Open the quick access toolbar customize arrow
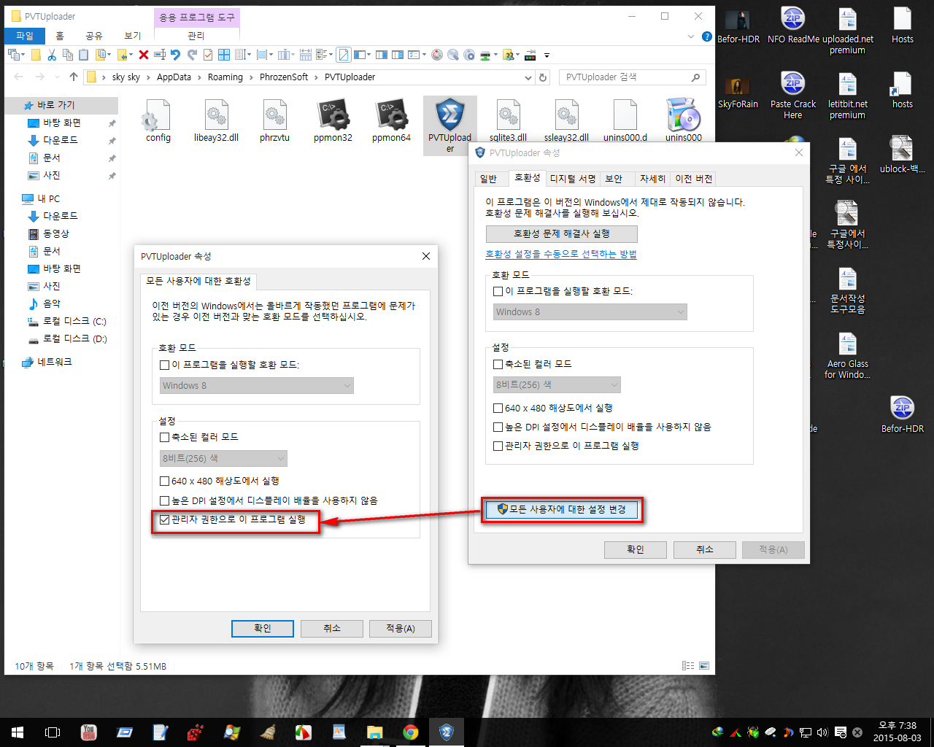 pos(547,55)
